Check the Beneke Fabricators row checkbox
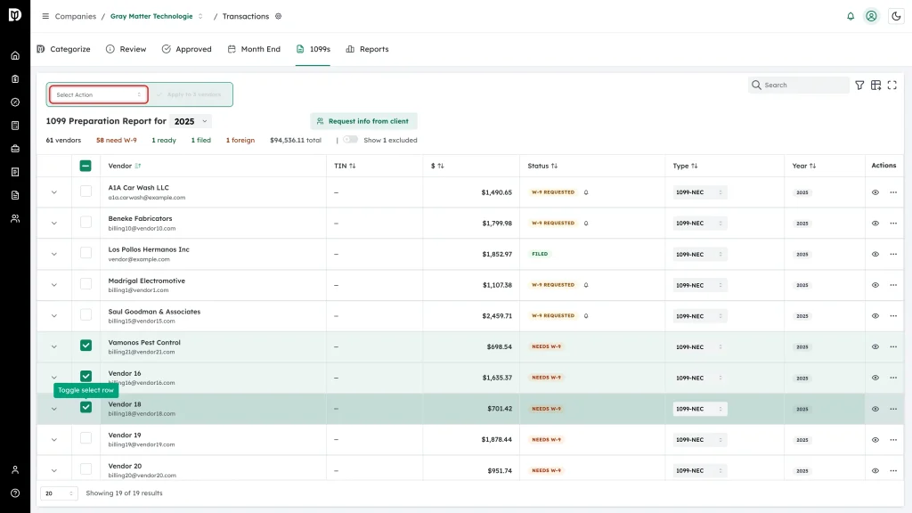This screenshot has width=912, height=513. coord(85,222)
